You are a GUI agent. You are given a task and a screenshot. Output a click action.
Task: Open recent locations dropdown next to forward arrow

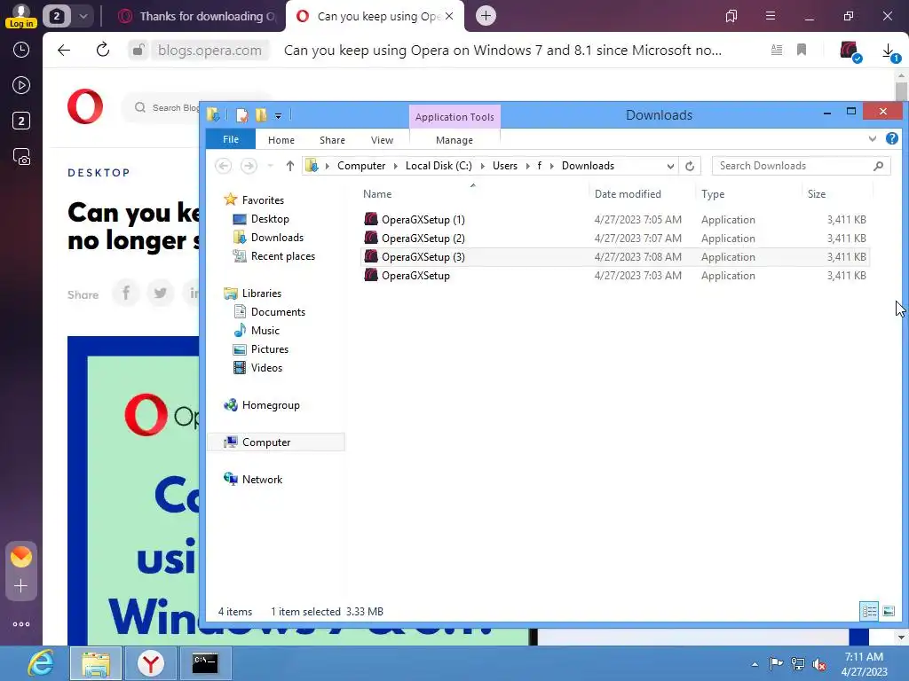coord(270,166)
